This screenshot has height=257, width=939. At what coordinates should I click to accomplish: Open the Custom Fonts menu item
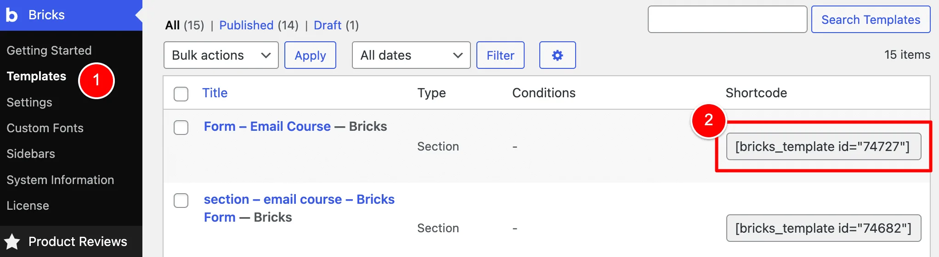click(x=45, y=128)
